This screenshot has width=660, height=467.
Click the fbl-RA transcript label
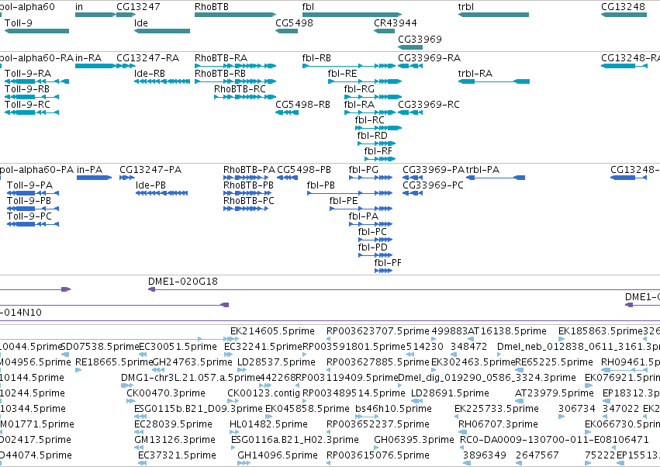click(359, 105)
